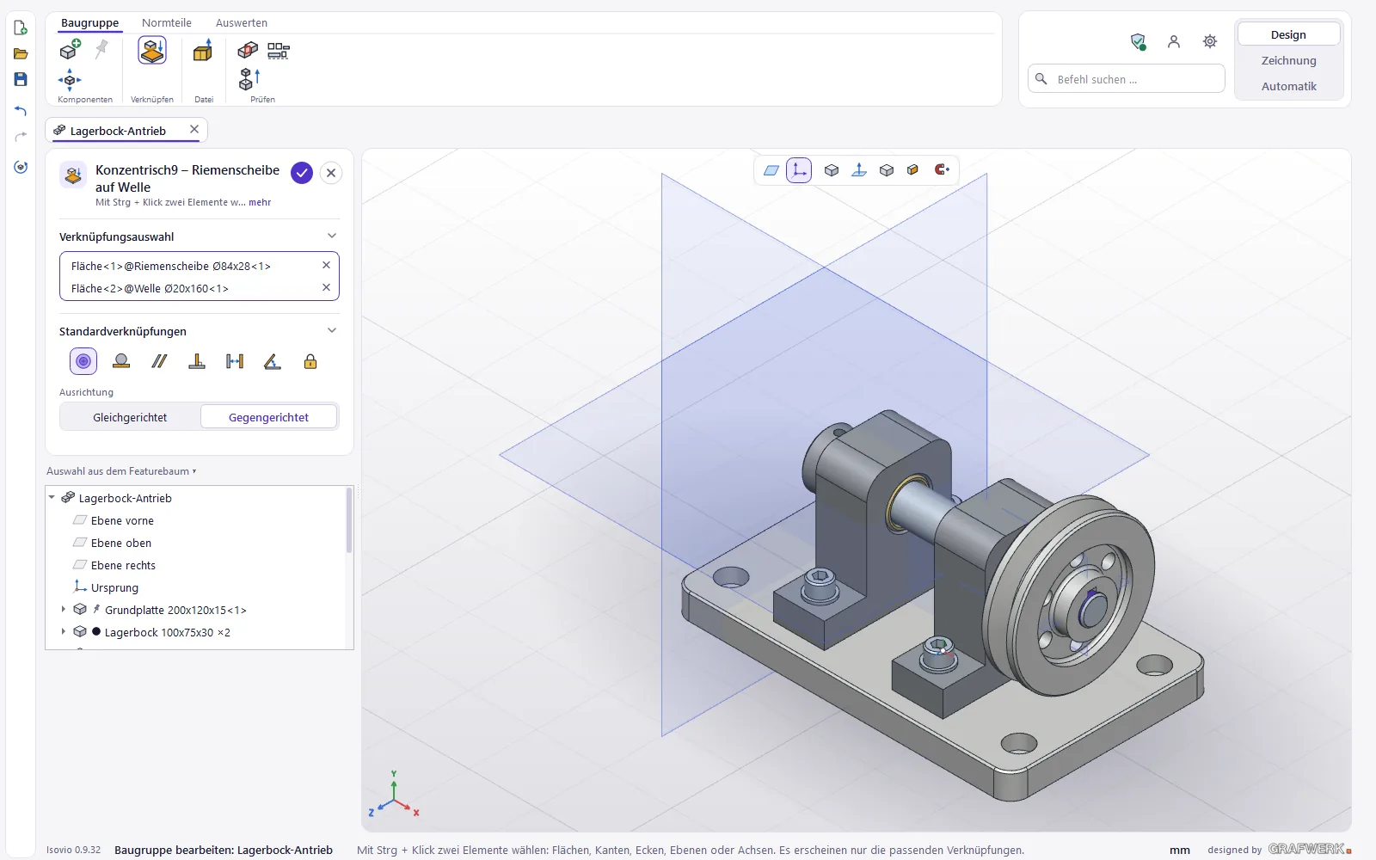Select the parallel mate icon
Image resolution: width=1376 pixels, height=860 pixels.
[159, 361]
